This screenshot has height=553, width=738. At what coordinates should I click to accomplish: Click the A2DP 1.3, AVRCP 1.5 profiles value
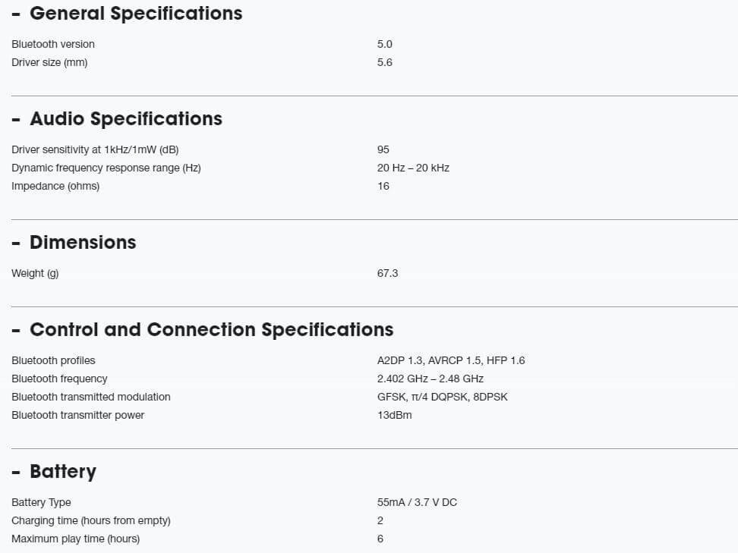coord(450,360)
